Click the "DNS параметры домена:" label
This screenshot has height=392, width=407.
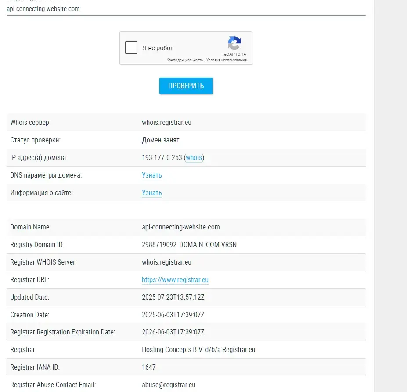[x=46, y=175]
